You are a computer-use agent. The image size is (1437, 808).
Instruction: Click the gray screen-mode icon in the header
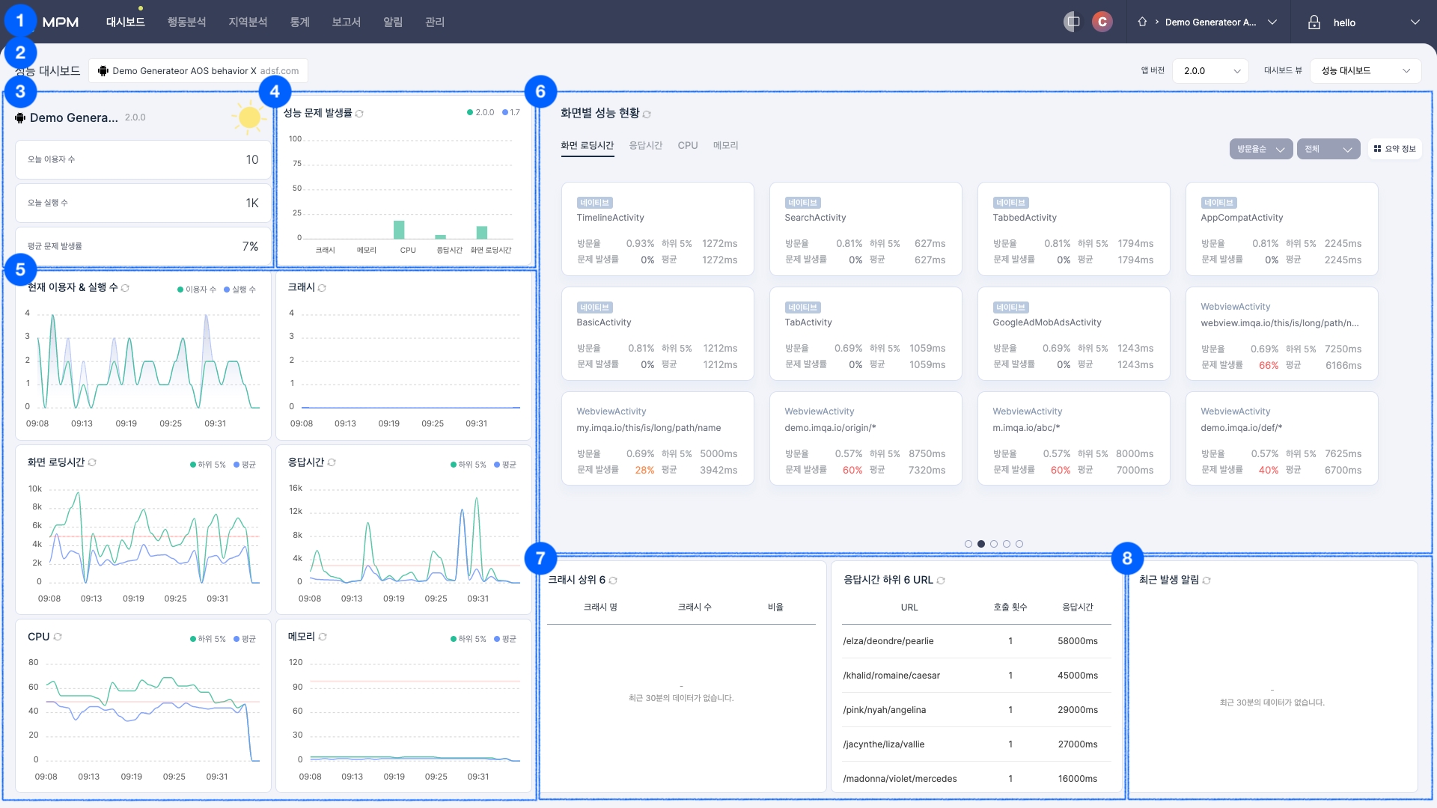[1073, 22]
